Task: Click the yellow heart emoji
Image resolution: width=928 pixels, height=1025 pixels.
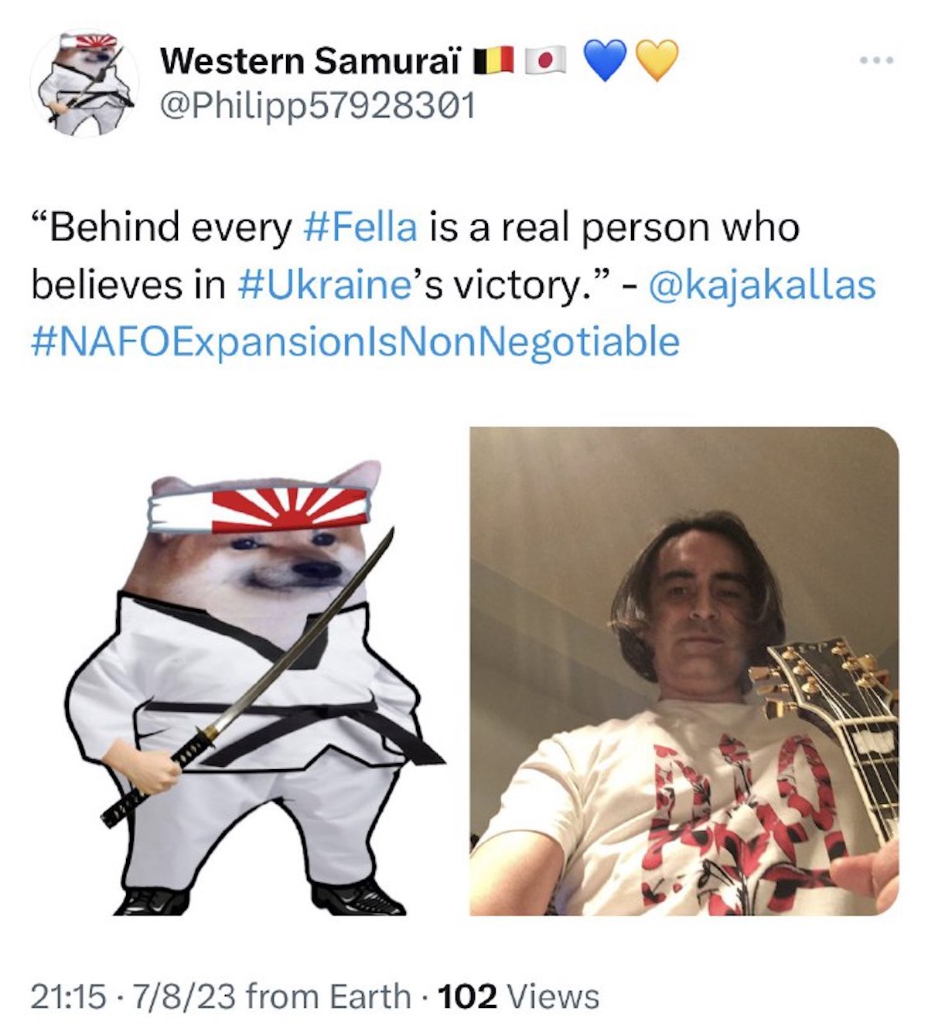Action: (x=657, y=60)
